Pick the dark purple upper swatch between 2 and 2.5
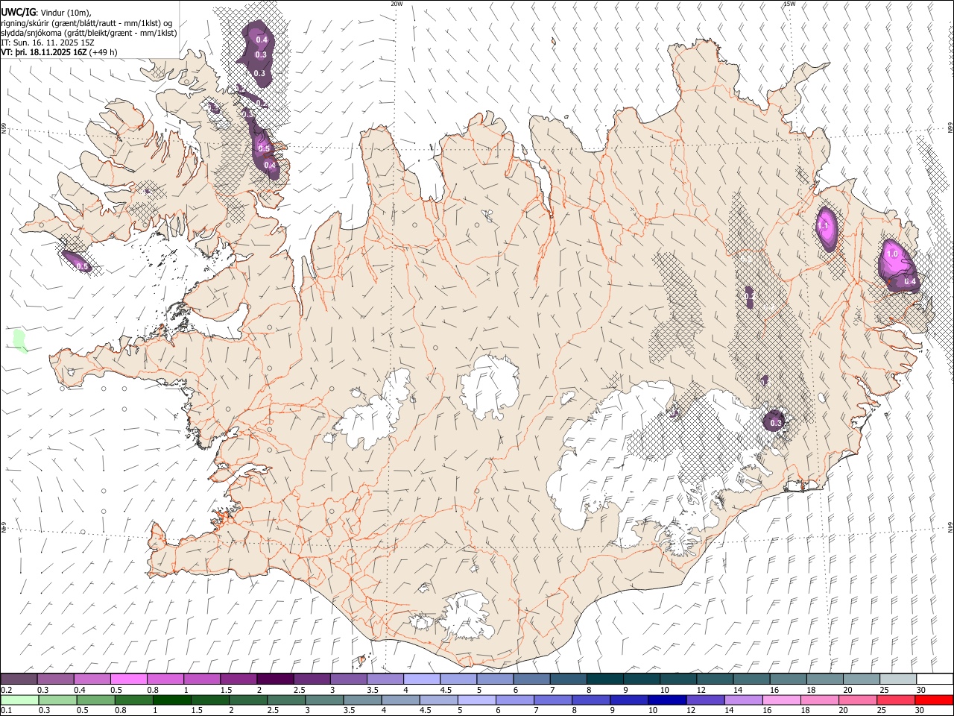This screenshot has width=954, height=716. click(274, 679)
